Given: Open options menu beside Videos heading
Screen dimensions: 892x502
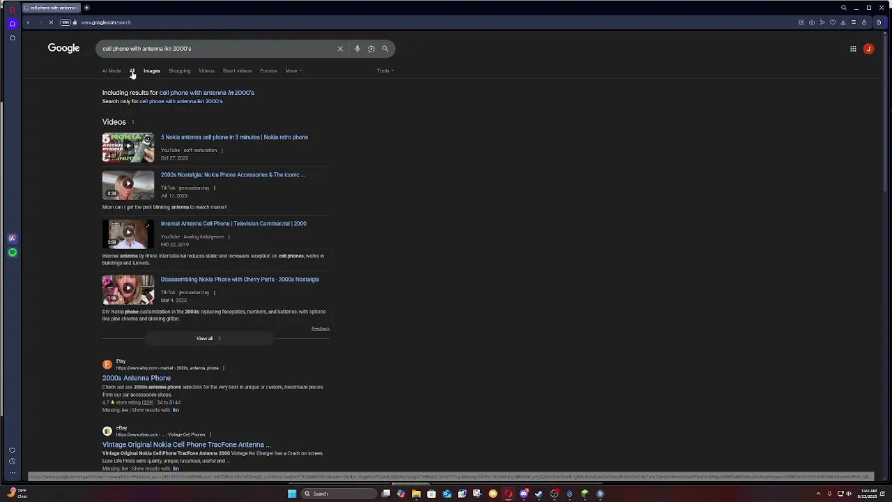Looking at the screenshot, I should click(x=132, y=122).
